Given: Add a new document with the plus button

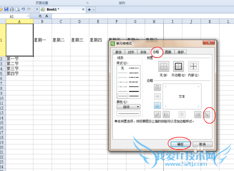Looking at the screenshot, I should (x=89, y=10).
